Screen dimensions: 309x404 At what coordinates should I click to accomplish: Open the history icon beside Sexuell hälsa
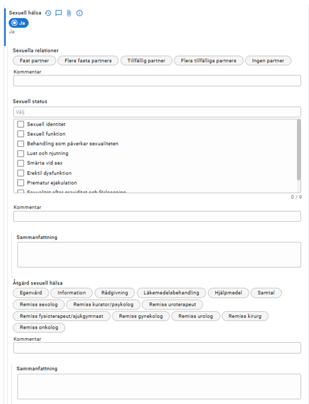(48, 13)
